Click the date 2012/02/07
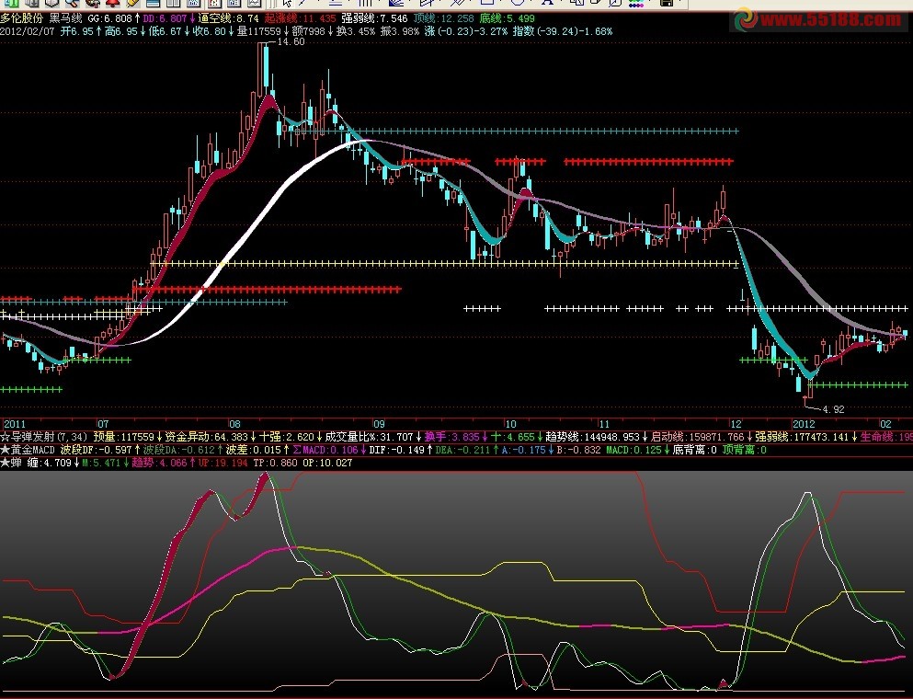The width and height of the screenshot is (913, 699). pyautogui.click(x=28, y=31)
